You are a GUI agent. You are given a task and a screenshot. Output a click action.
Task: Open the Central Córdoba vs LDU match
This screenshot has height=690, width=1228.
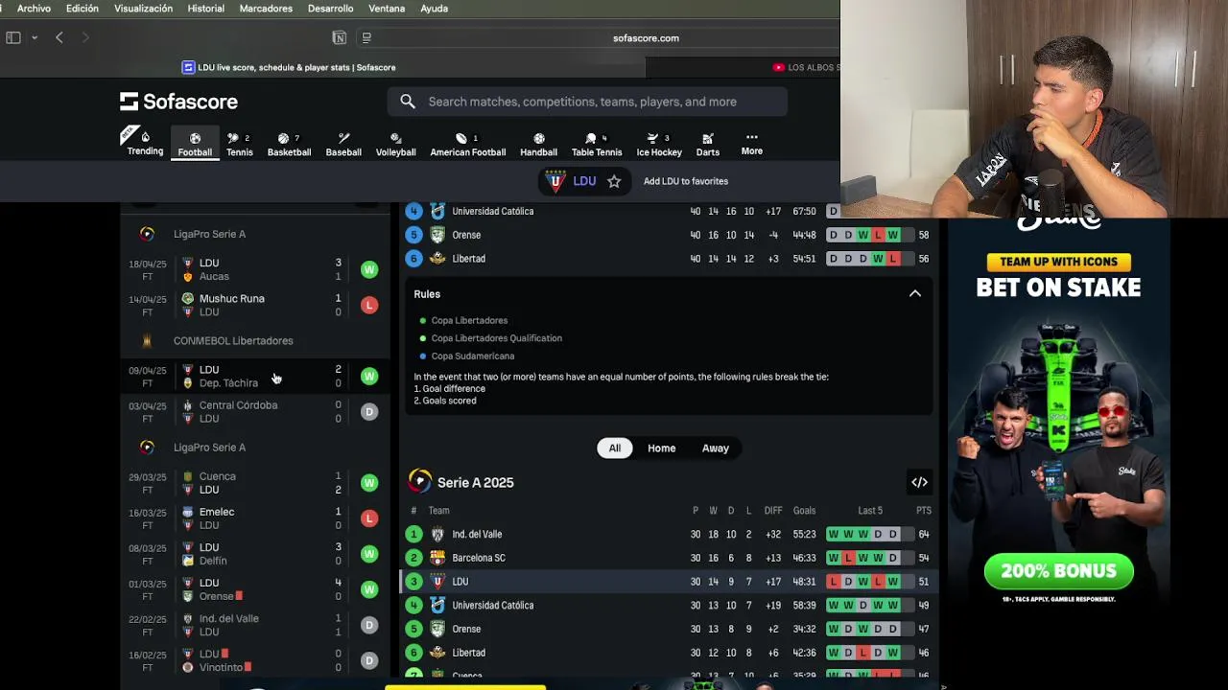(x=255, y=411)
